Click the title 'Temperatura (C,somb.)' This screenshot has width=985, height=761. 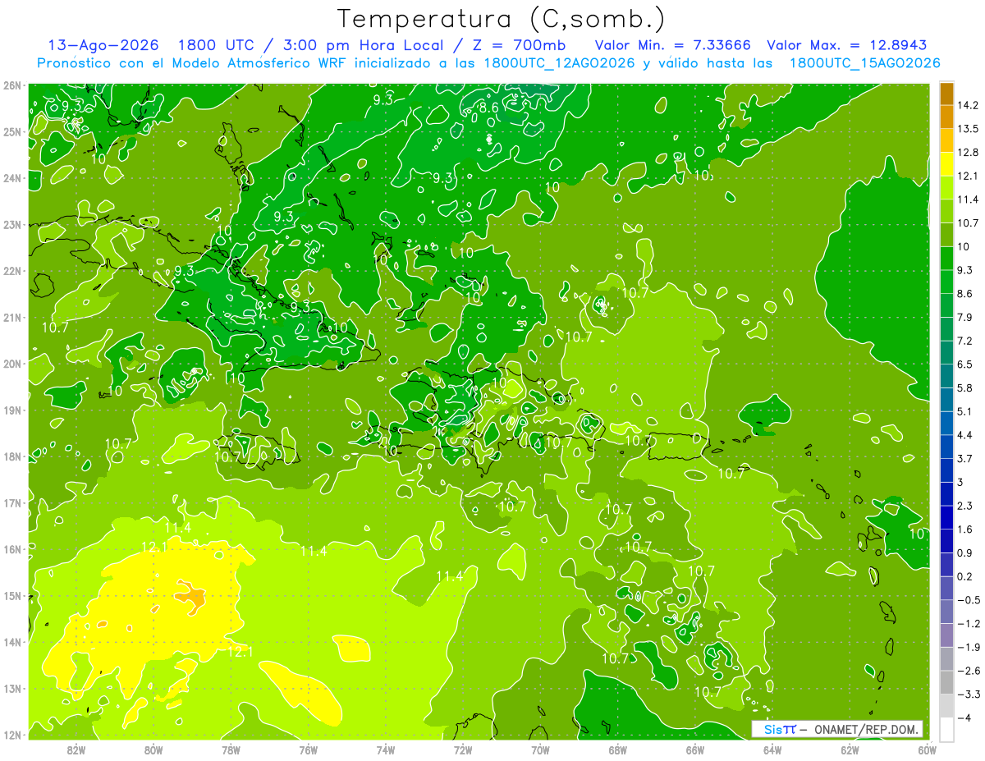[502, 20]
